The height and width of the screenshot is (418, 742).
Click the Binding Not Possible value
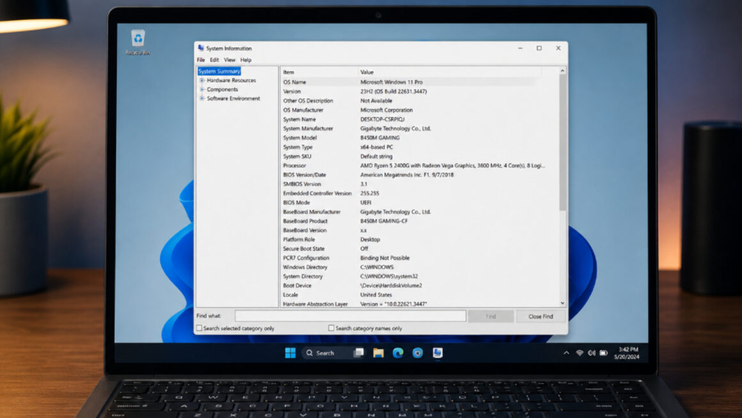[x=384, y=258]
